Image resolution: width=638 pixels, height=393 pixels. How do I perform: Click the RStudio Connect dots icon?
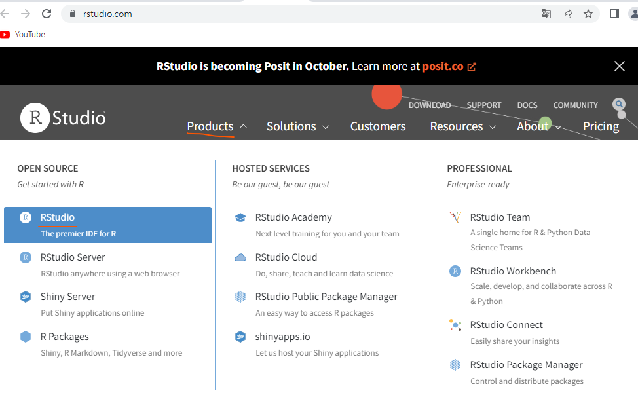(455, 325)
